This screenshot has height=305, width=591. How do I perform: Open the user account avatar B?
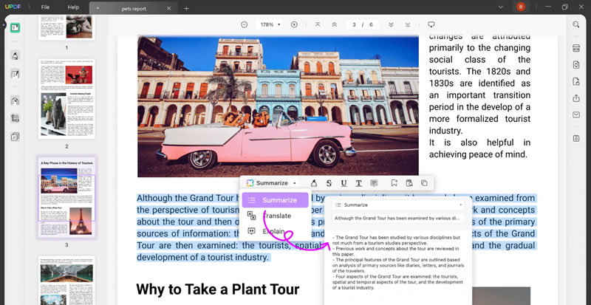[x=521, y=7]
